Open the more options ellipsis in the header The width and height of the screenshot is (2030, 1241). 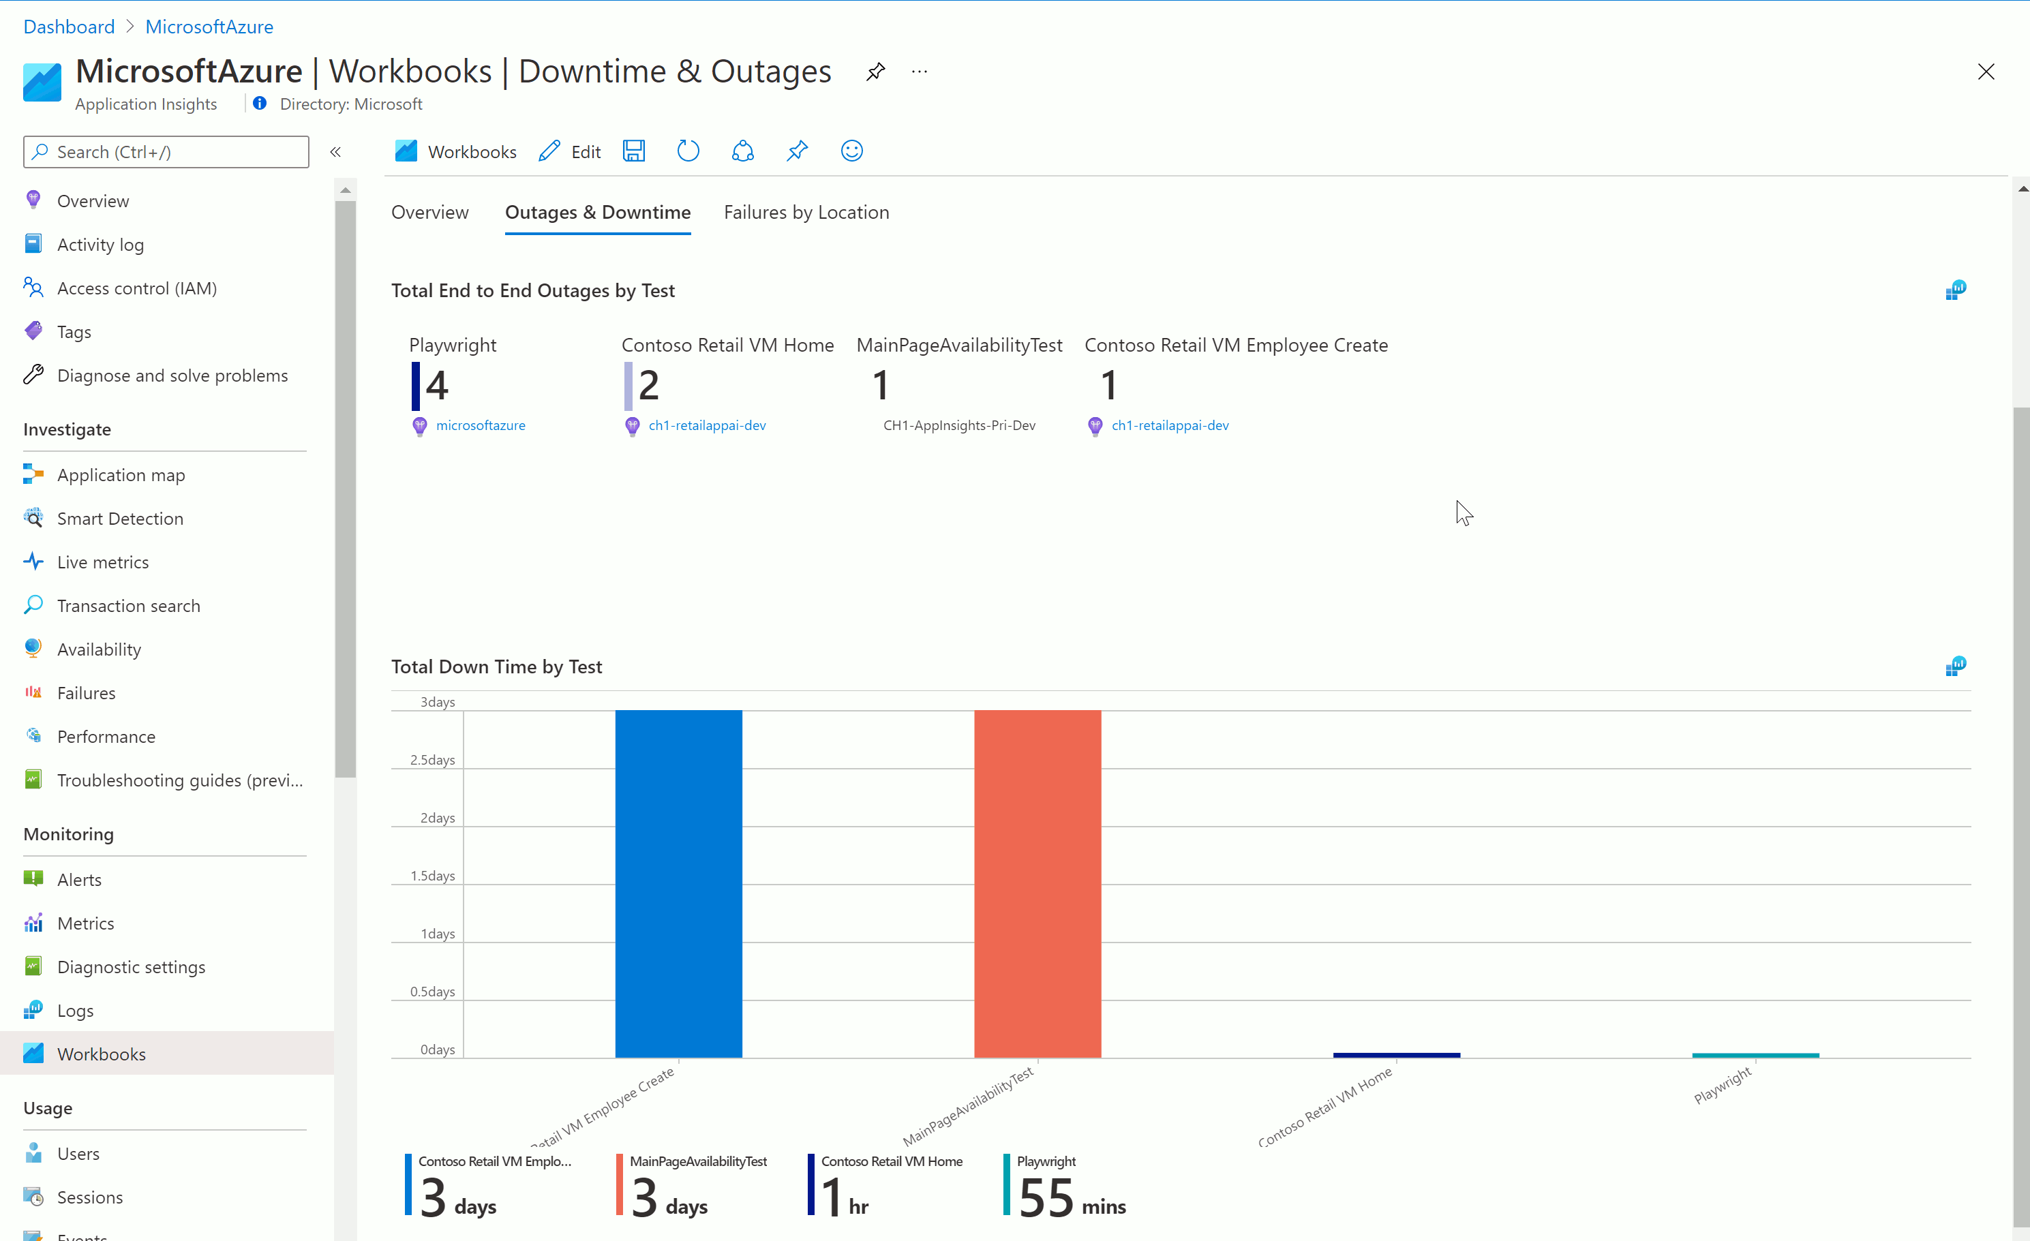tap(920, 72)
